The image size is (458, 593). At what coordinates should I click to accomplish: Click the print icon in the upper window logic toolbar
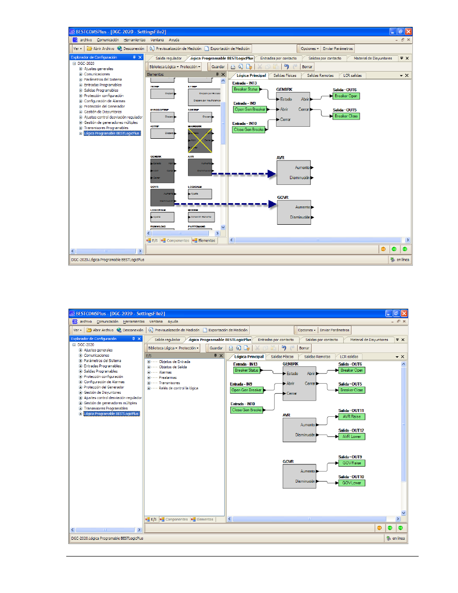tap(233, 67)
